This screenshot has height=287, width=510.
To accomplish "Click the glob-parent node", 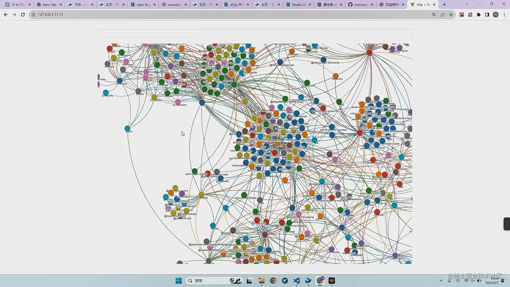I will coord(221,178).
